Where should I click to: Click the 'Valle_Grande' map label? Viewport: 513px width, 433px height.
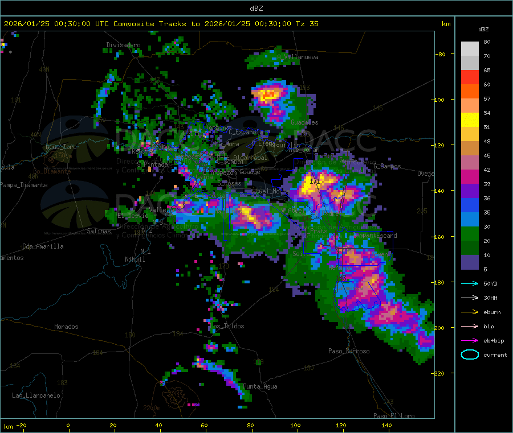pos(169,210)
